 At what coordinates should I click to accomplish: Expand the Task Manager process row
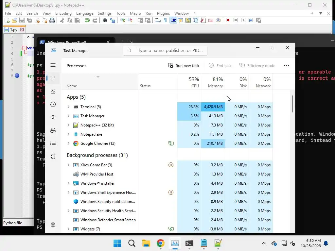tap(69, 116)
